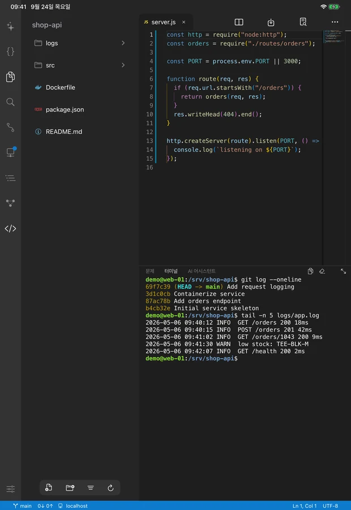Click the code minimap
The image size is (351, 510).
point(334,36)
